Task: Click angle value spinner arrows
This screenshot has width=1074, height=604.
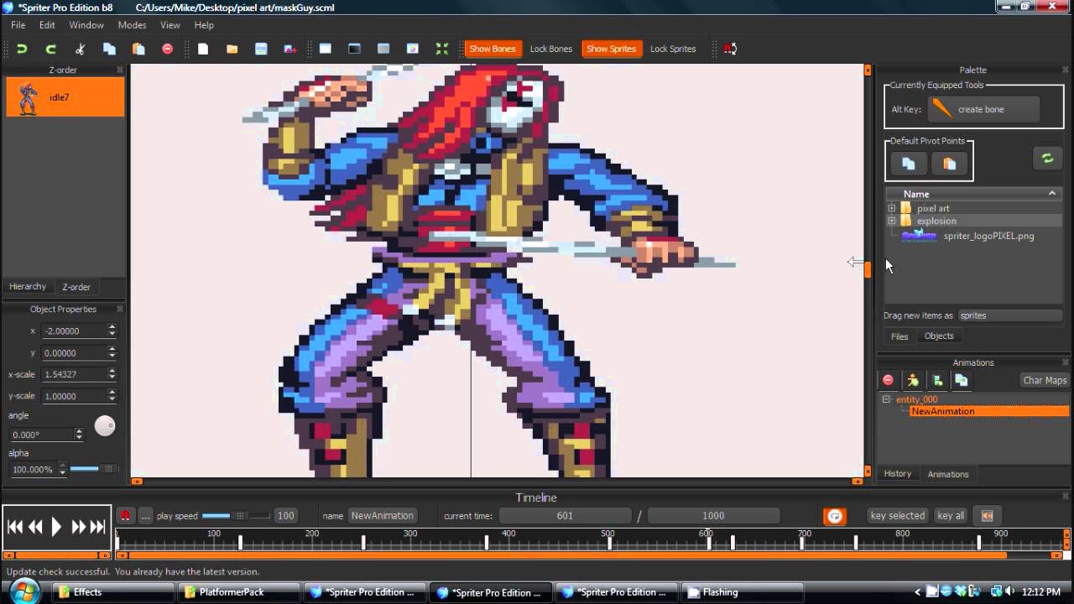Action: point(79,435)
